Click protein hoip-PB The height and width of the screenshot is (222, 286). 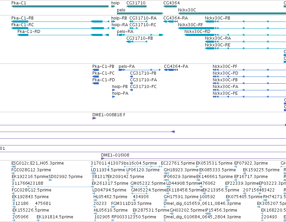(114, 90)
